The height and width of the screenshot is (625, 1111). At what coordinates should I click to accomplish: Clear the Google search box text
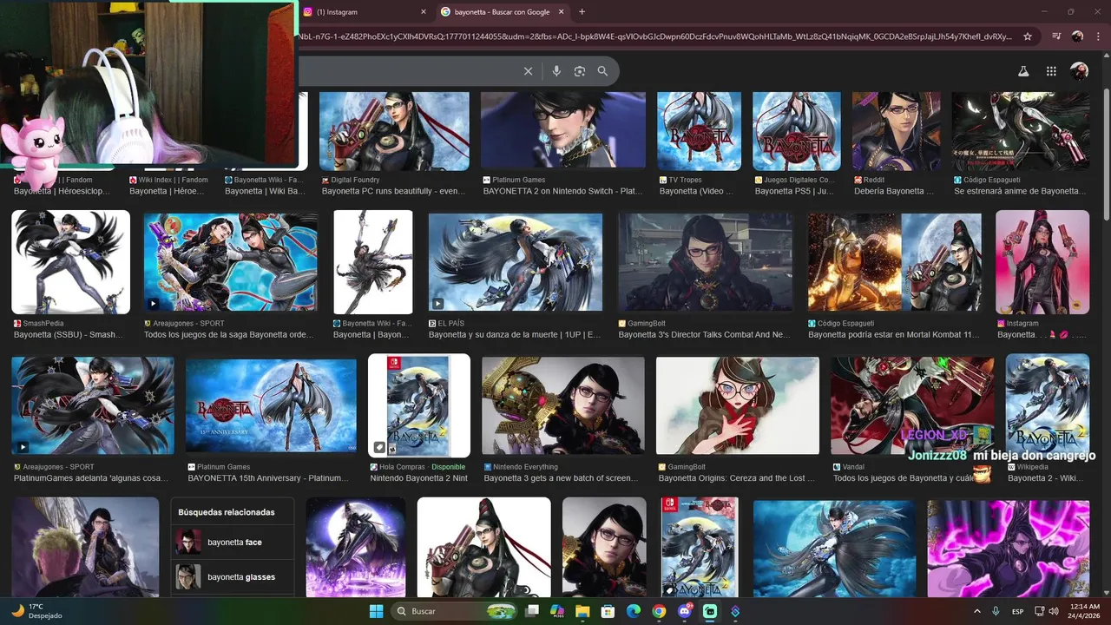pyautogui.click(x=528, y=71)
